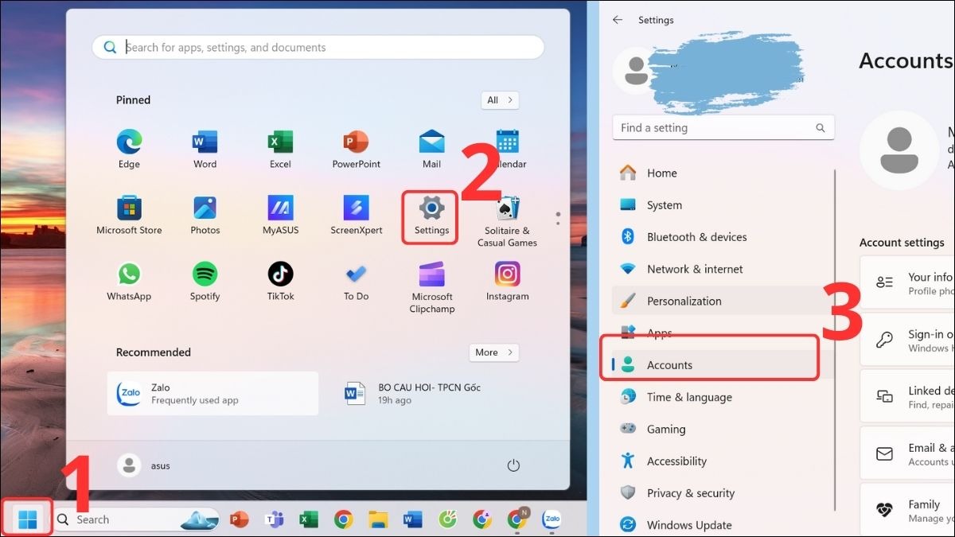955x537 pixels.
Task: Click the pinned apps page indicator dots
Action: tap(558, 218)
